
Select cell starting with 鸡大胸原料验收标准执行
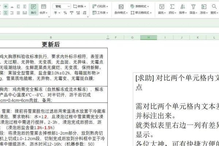pyautogui.click(x=54, y=67)
